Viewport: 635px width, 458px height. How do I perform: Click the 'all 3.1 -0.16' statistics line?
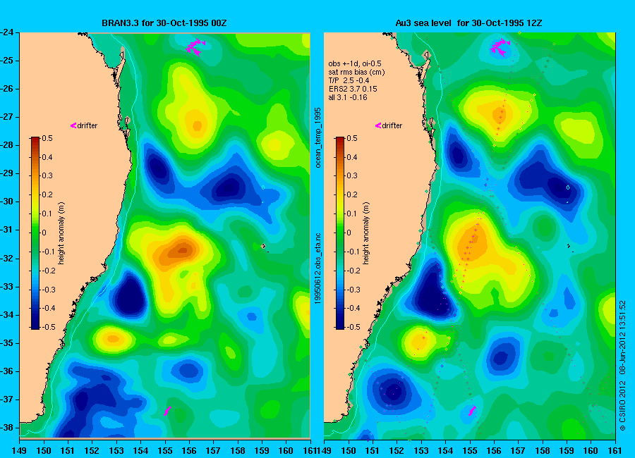[347, 97]
